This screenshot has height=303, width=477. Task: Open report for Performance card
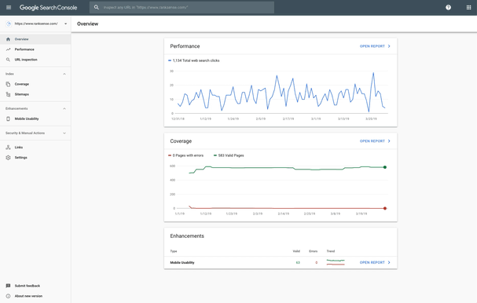pos(375,46)
